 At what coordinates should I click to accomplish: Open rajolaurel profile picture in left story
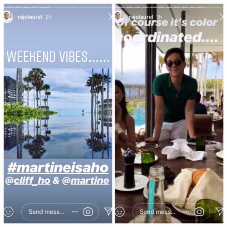pyautogui.click(x=8, y=17)
